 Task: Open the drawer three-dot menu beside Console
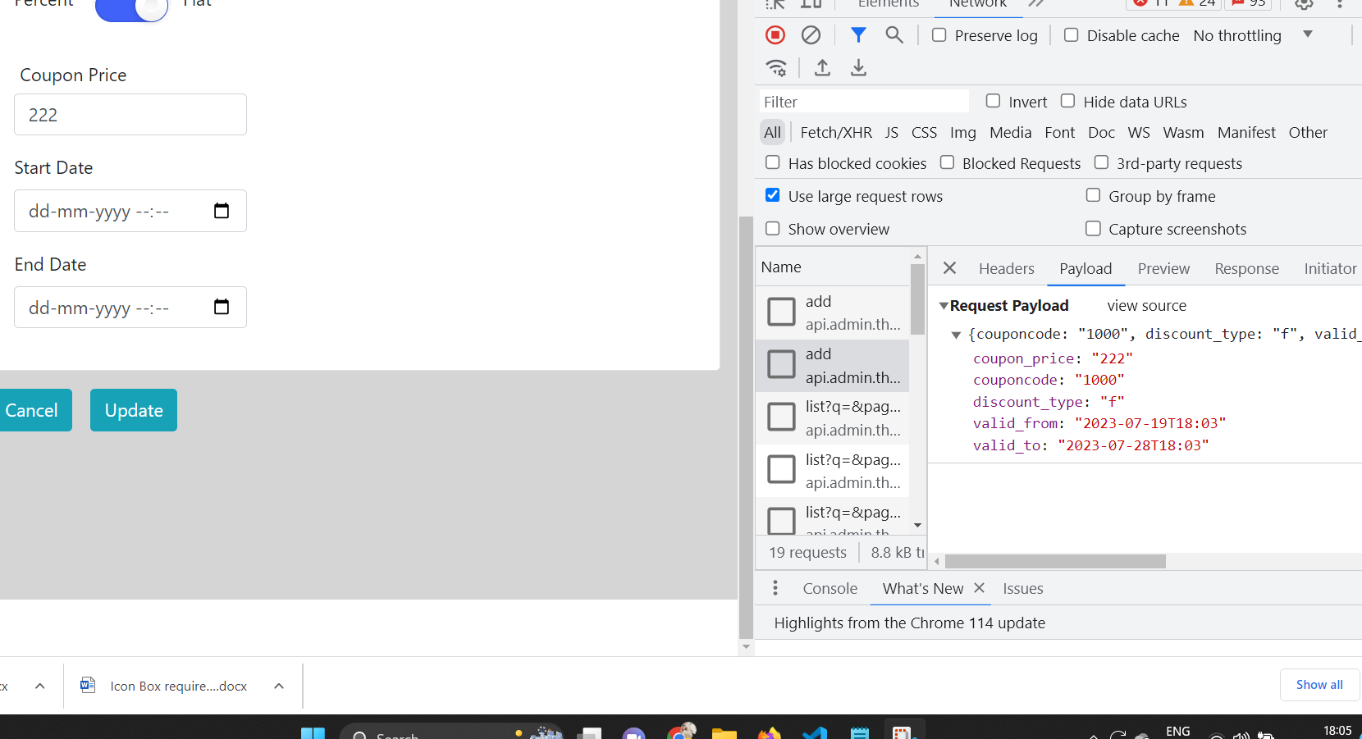(x=775, y=588)
